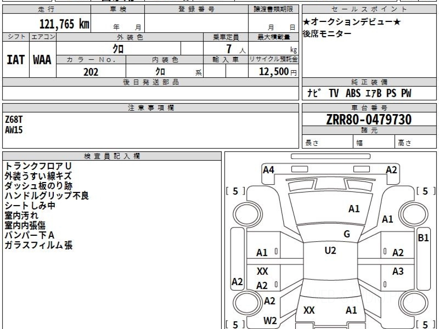This screenshot has height=329, width=439.
Task: Click the 車台番号 heading
Action: click(369, 108)
